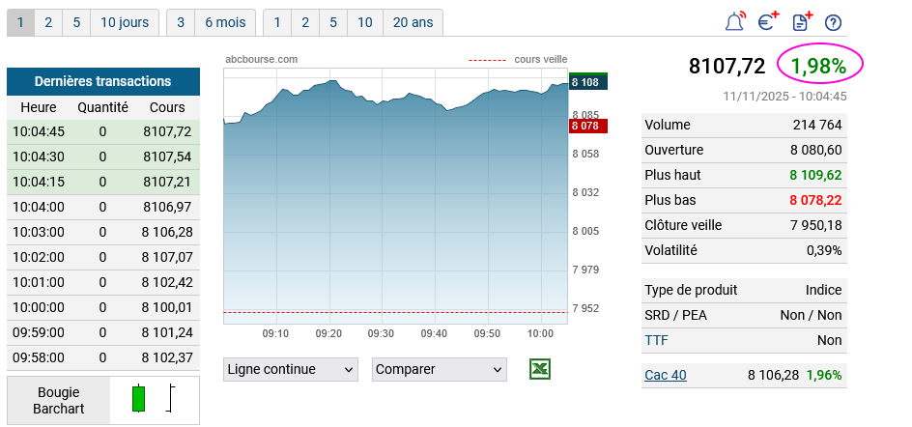Add to portfolio with euro plus icon
The width and height of the screenshot is (912, 427).
tap(768, 21)
